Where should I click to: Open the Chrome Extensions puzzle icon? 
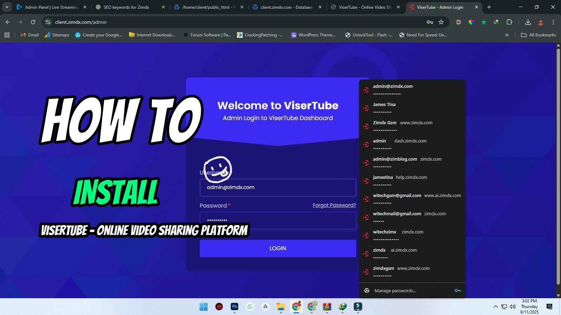coord(509,22)
